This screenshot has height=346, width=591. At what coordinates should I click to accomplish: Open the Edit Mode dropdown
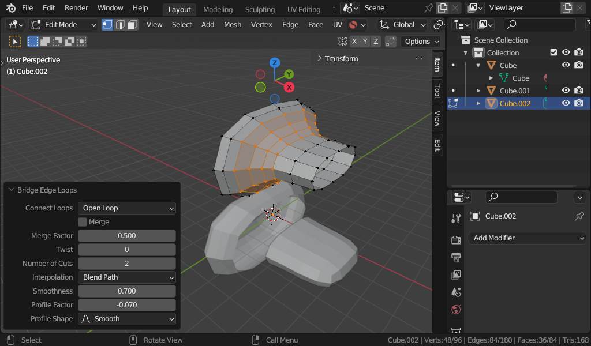(63, 25)
